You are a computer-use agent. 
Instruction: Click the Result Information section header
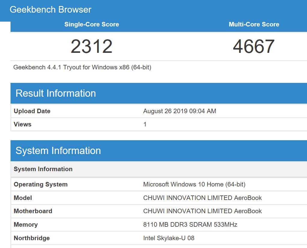point(56,93)
